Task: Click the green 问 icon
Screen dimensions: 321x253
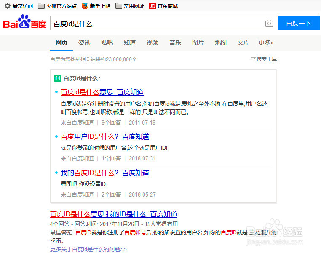Action: point(58,78)
